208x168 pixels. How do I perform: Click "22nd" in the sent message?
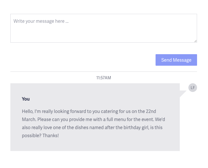(151, 111)
